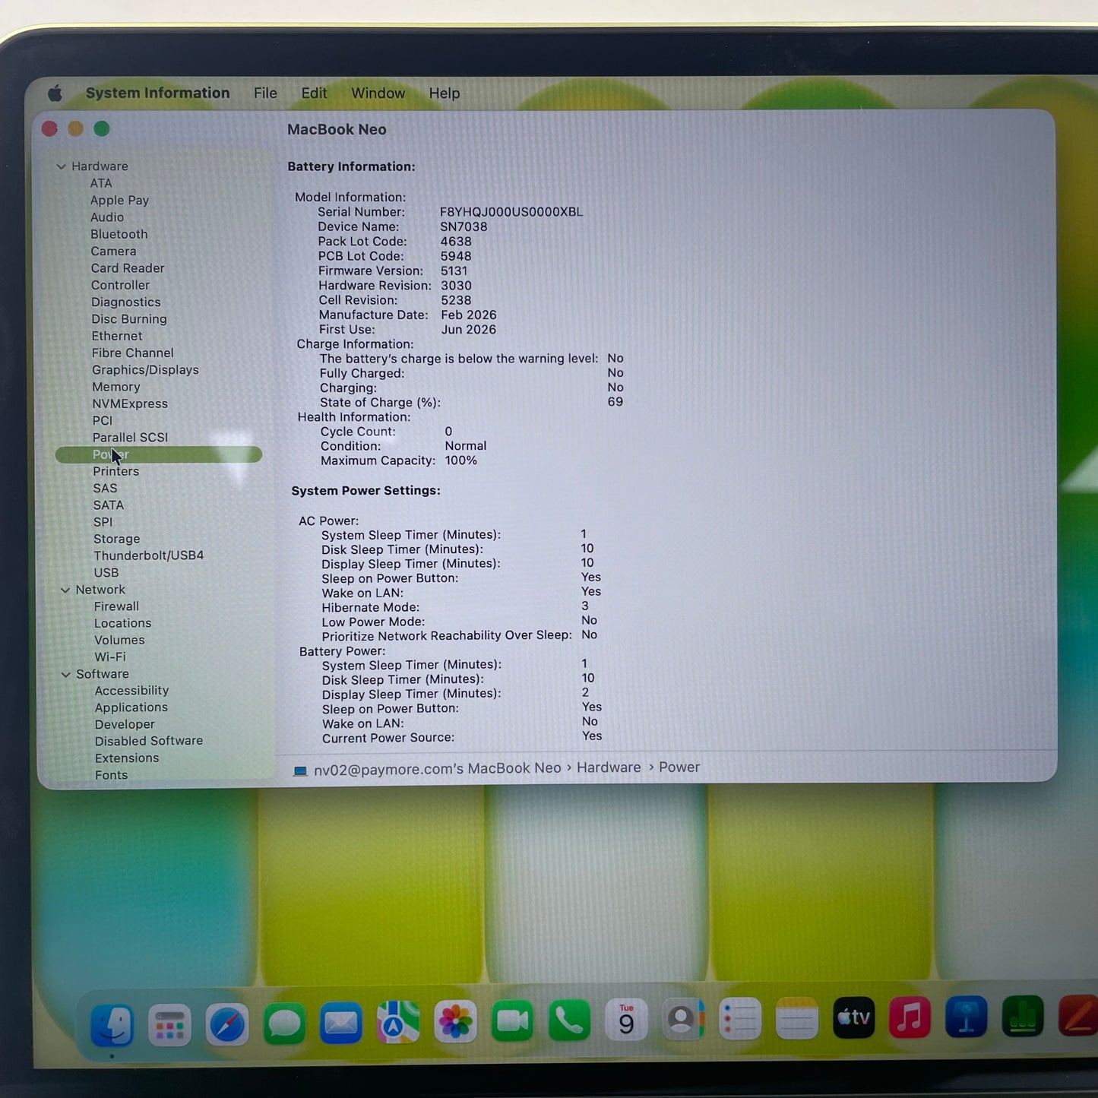Select Wi-Fi under Network
1098x1098 pixels.
coord(110,657)
